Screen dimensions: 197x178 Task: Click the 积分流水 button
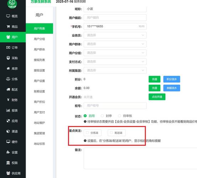172,79
